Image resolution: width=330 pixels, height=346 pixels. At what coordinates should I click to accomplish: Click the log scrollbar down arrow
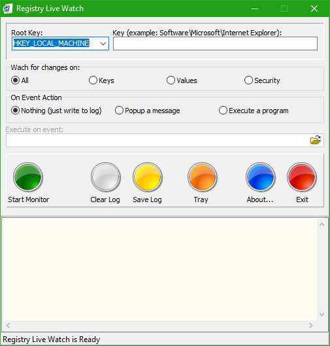[x=322, y=315]
